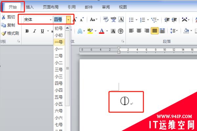The width and height of the screenshot is (197, 131).
Task: Select 一号 in the font size list
Action: click(x=59, y=42)
